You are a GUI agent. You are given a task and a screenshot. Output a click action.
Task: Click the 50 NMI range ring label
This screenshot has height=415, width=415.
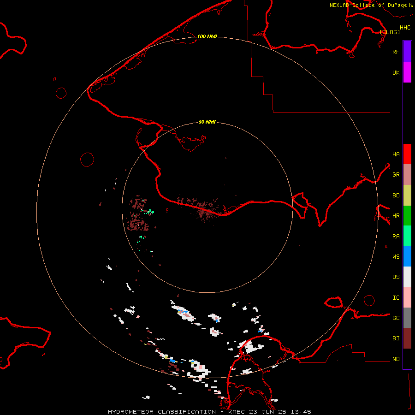[207, 122]
